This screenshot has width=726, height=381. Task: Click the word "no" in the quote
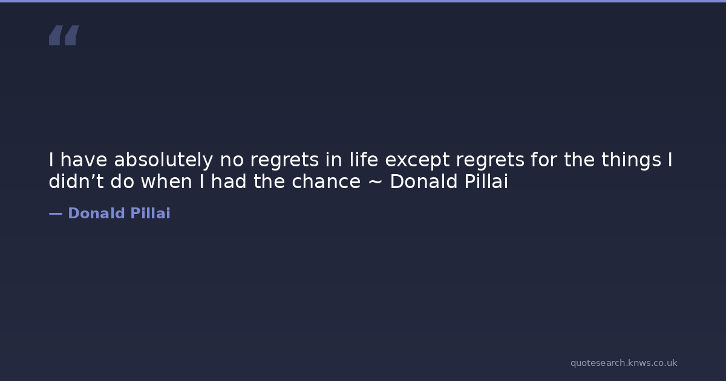coord(231,160)
